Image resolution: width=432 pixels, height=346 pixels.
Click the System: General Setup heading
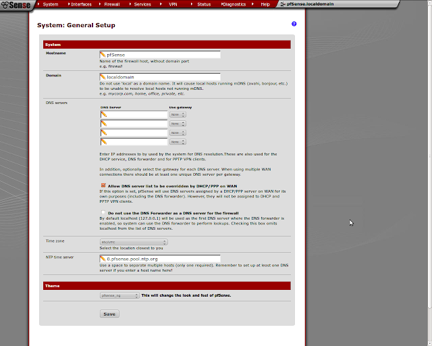click(76, 25)
